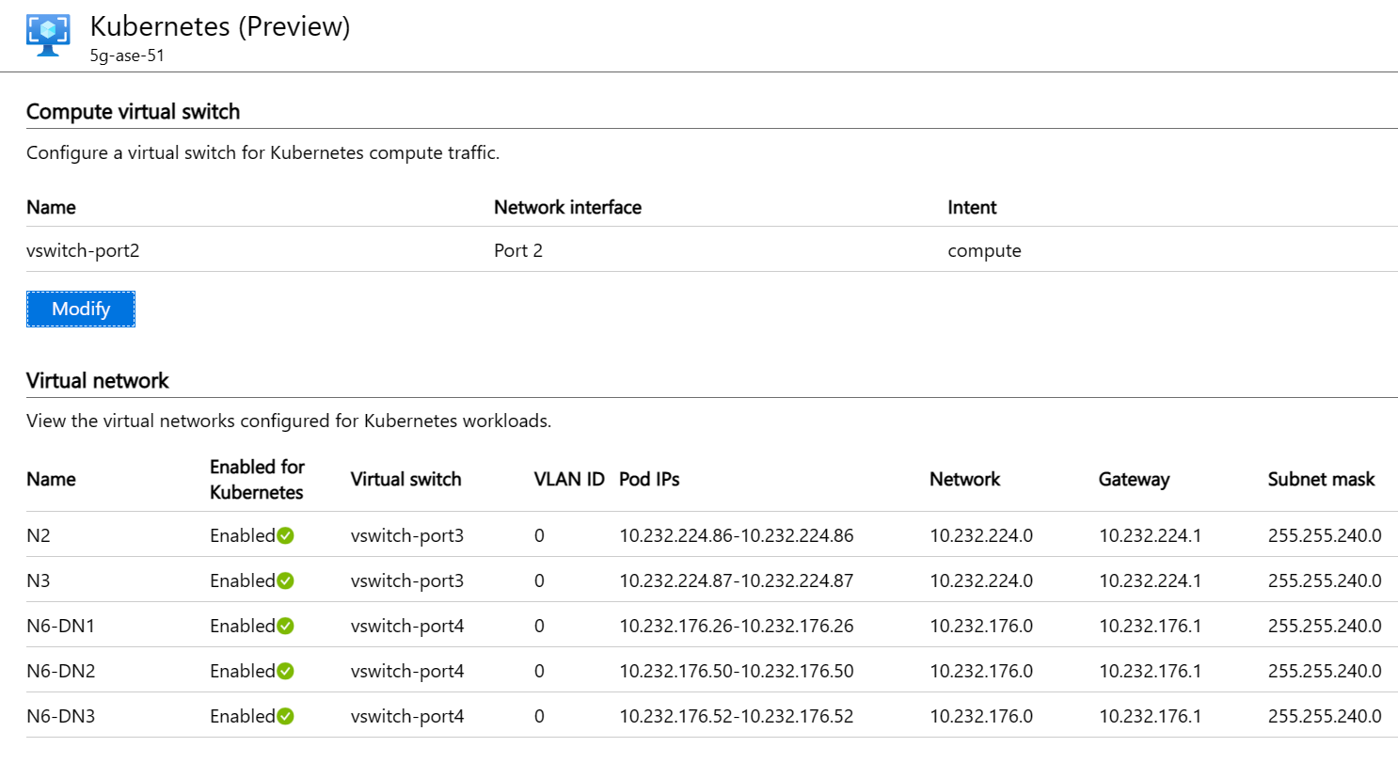Click the Subnet mask column header

(1321, 479)
